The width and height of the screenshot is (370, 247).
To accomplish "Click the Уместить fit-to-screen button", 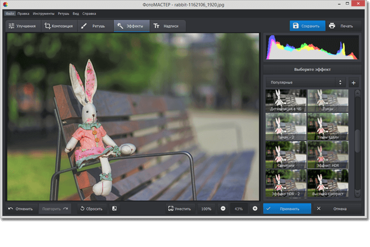I will tap(180, 208).
